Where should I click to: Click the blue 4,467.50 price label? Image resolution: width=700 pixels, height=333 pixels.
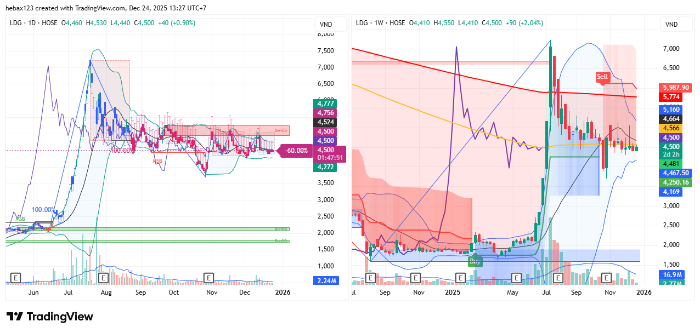coord(676,173)
